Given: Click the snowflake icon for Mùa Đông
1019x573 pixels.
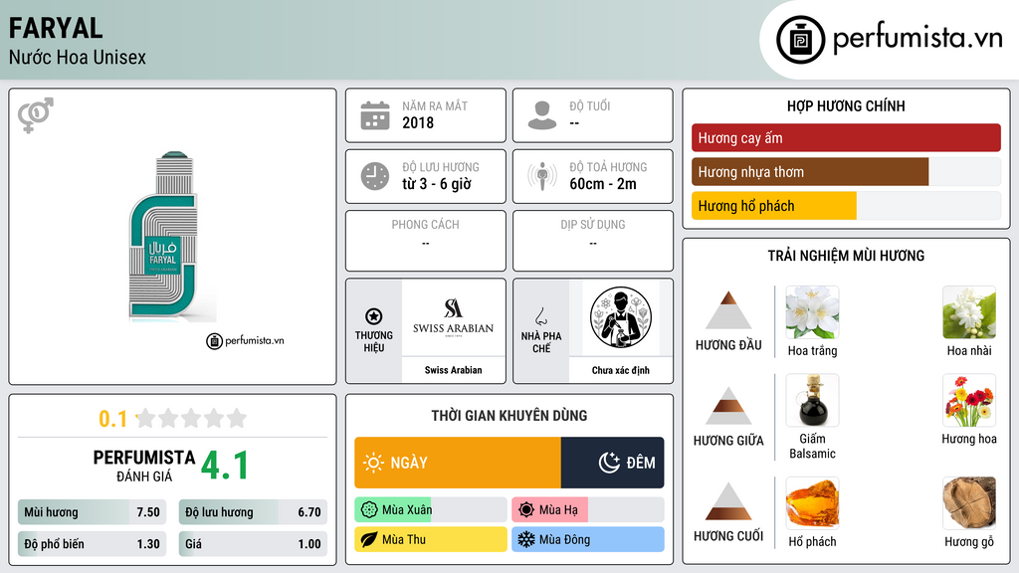Looking at the screenshot, I should click(526, 539).
